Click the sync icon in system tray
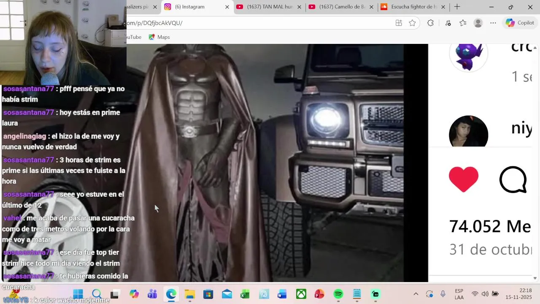This screenshot has height=304, width=540. pyautogui.click(x=429, y=294)
